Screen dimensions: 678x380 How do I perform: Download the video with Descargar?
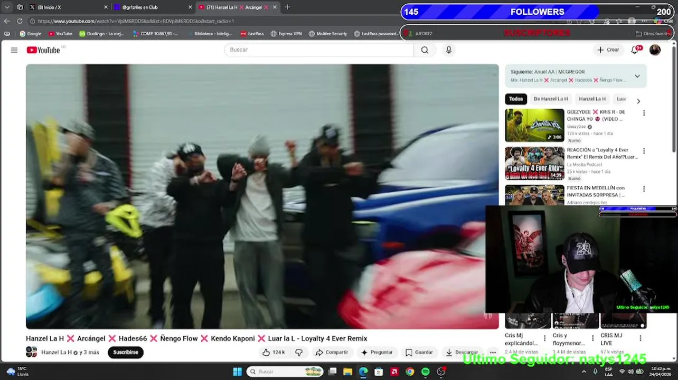click(x=462, y=352)
